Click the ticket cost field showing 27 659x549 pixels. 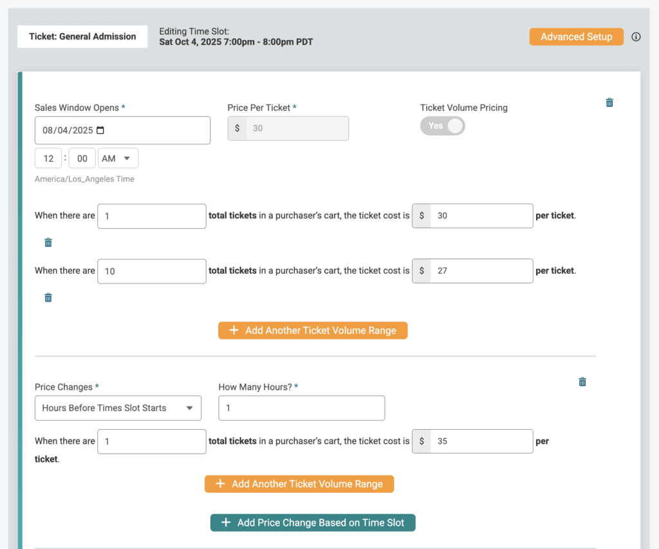point(481,271)
